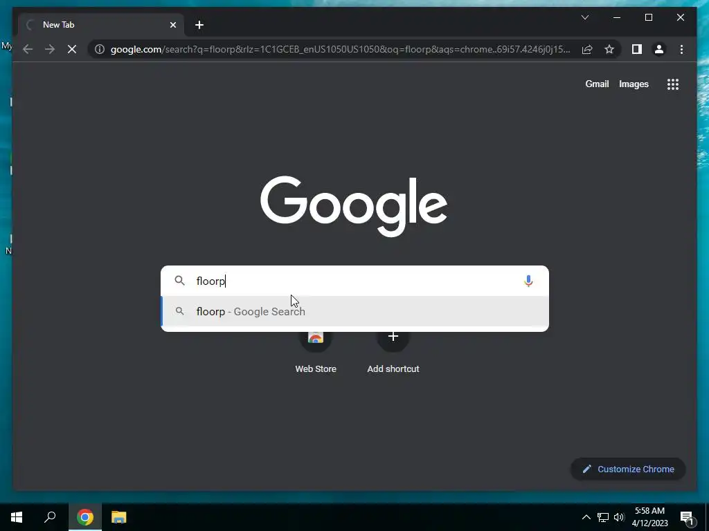The width and height of the screenshot is (709, 531).
Task: Open the side panel
Action: tap(637, 49)
